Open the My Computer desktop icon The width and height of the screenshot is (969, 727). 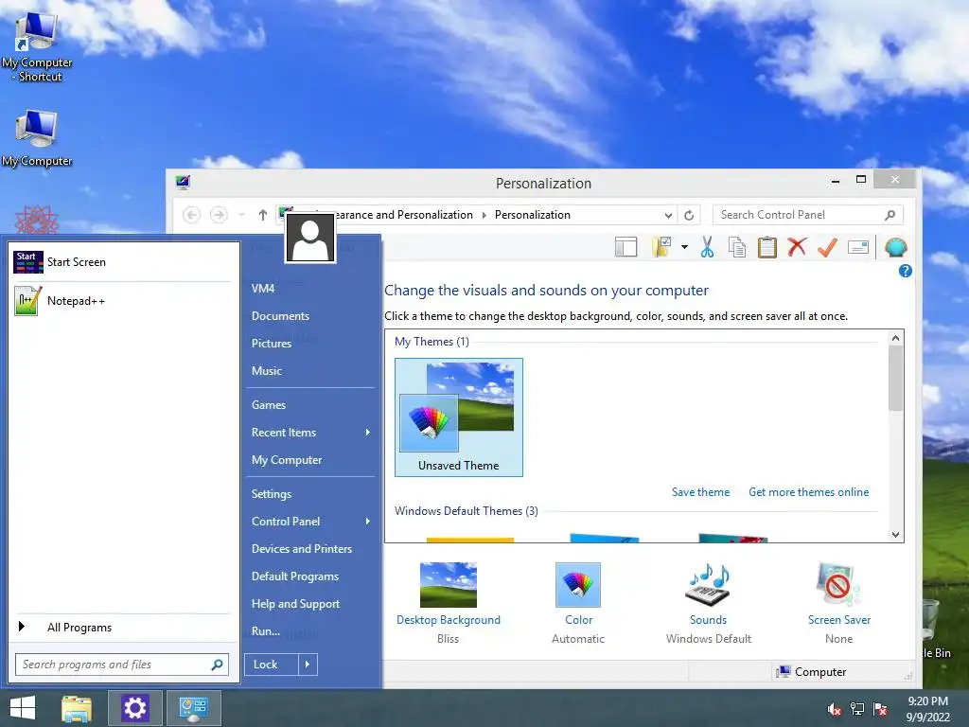click(x=37, y=139)
